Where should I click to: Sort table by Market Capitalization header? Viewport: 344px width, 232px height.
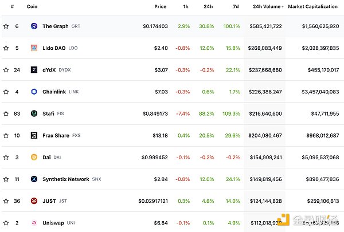pos(312,7)
